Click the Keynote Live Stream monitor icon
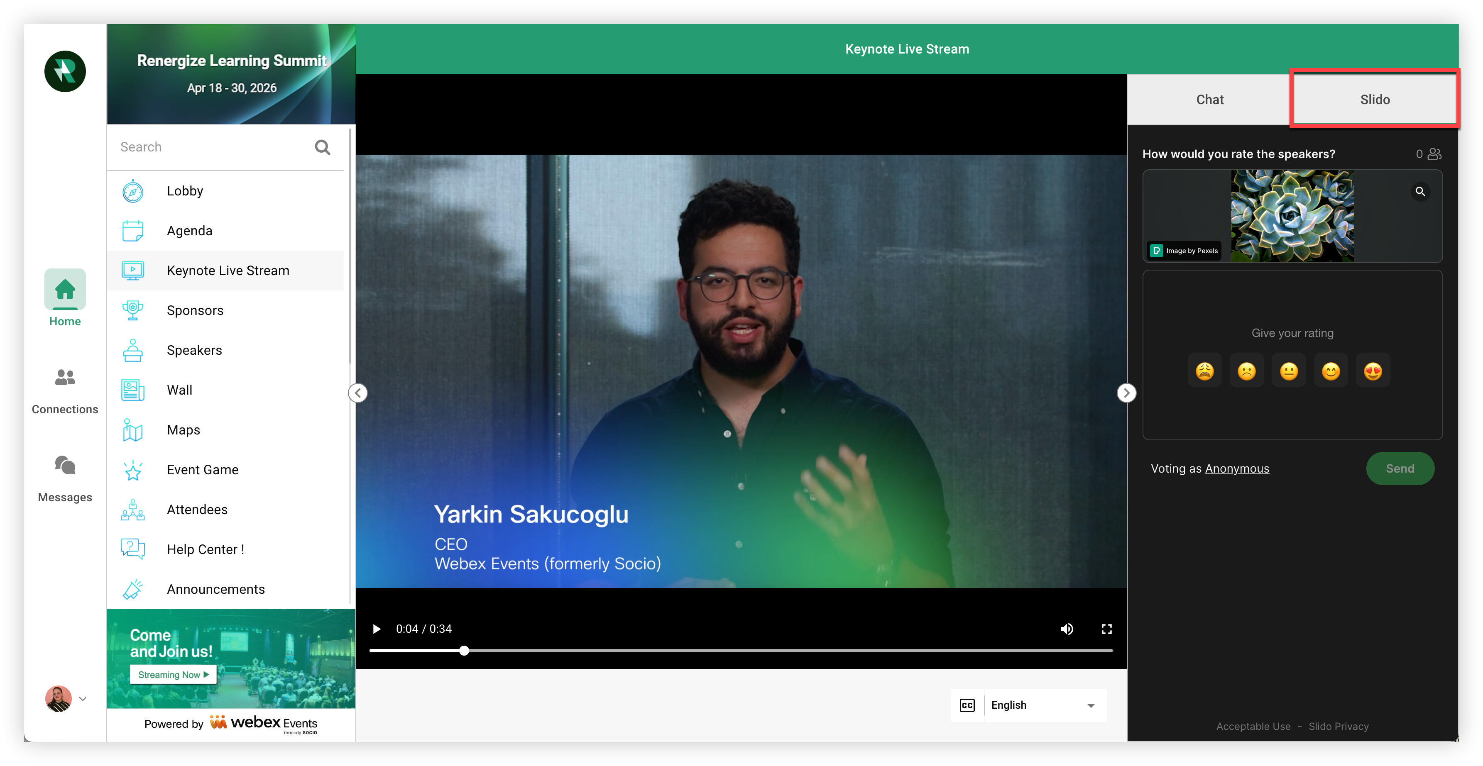 [133, 271]
